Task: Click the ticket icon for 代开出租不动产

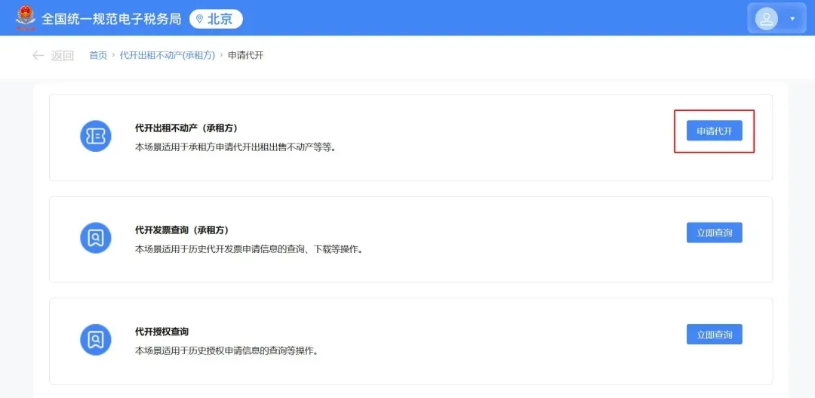Action: (x=96, y=136)
